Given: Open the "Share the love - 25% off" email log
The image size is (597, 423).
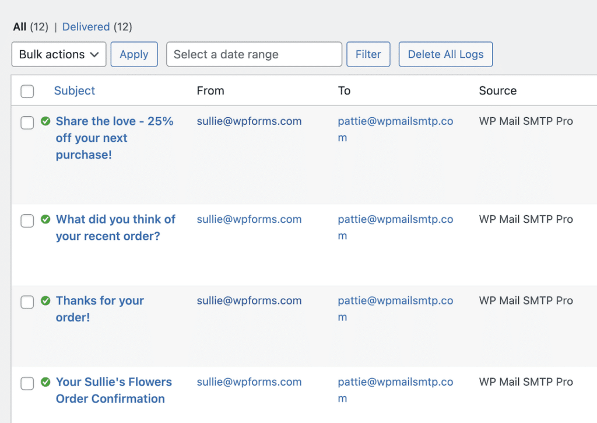Looking at the screenshot, I should coord(114,138).
